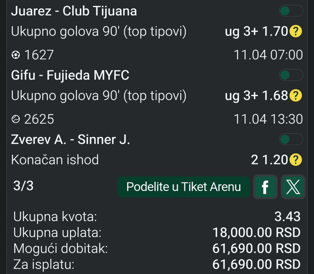Click help icon beside ug 3+ 1.70
314x274 pixels.
296,32
